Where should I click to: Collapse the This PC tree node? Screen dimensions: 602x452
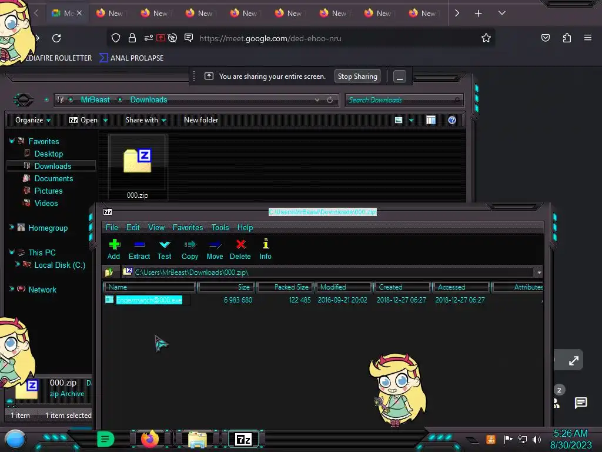[12, 252]
